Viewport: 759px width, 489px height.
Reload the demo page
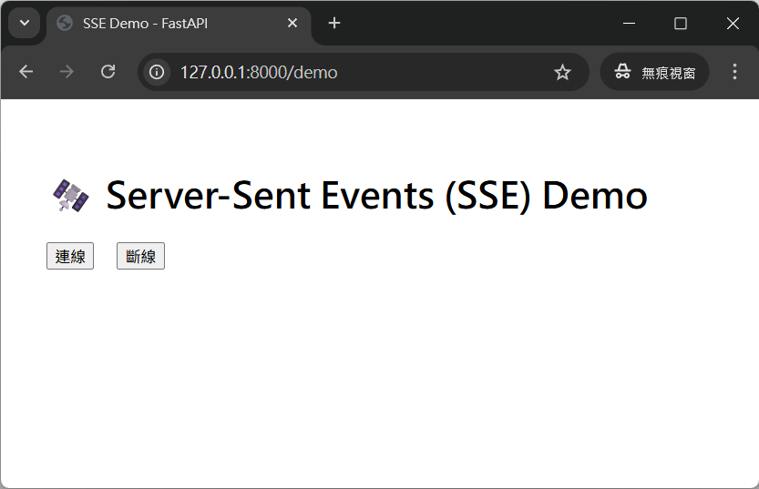(x=108, y=72)
